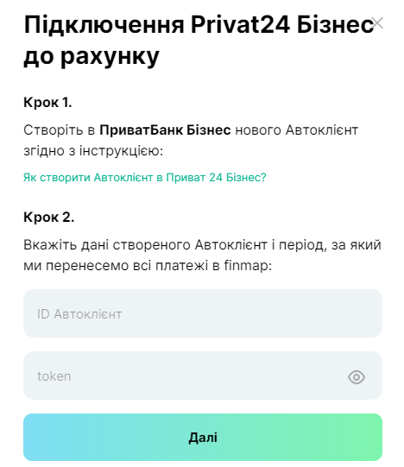This screenshot has height=467, width=404.
Task: Click the Крок 2 heading
Action: point(49,218)
